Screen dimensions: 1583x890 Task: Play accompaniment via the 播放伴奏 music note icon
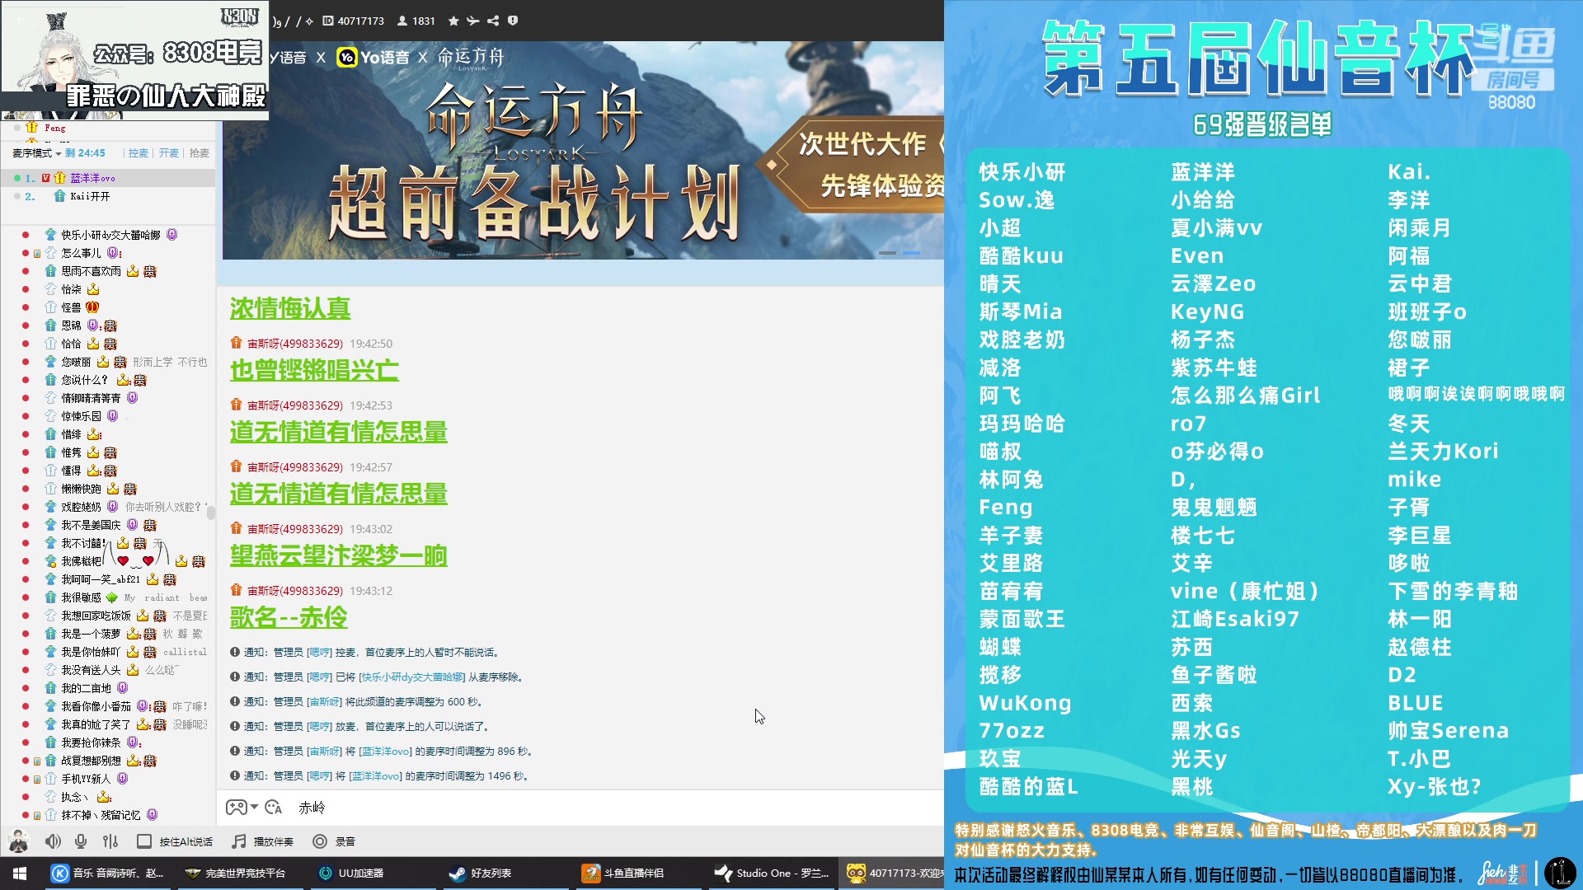(x=239, y=841)
